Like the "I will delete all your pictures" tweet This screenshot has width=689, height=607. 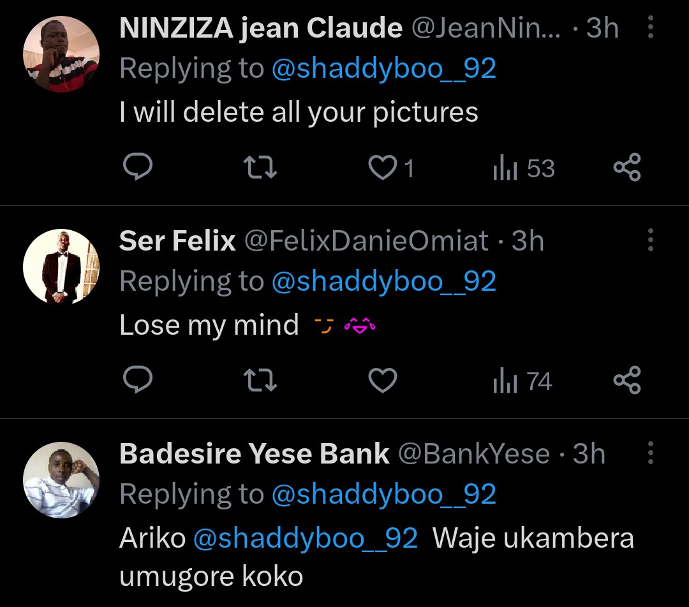383,168
